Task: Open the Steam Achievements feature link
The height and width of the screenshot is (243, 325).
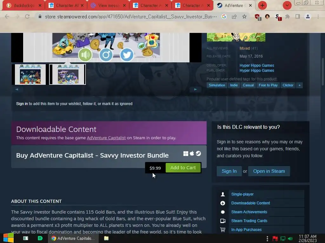Action: 249,212
